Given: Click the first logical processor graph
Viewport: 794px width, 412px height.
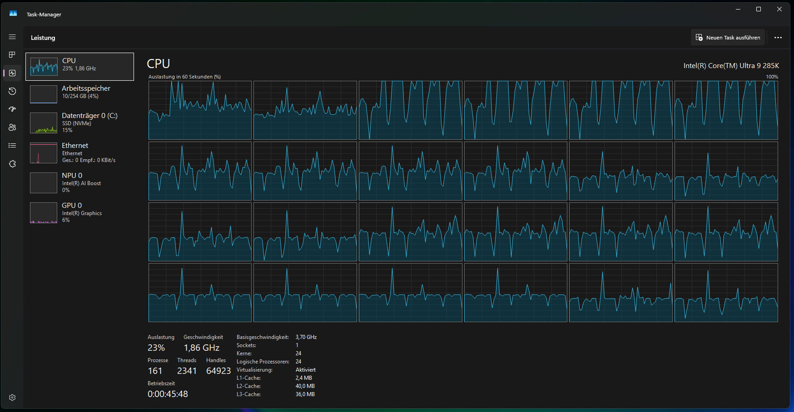Looking at the screenshot, I should coord(200,110).
